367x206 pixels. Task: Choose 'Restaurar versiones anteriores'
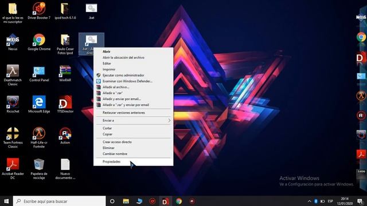click(134, 113)
